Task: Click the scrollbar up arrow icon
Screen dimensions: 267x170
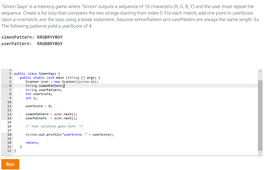Action: tap(260, 71)
